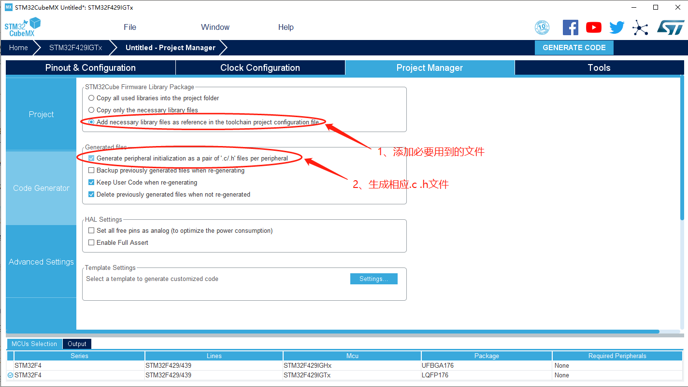The image size is (688, 387).
Task: Open the ST logo website link
Action: [671, 27]
